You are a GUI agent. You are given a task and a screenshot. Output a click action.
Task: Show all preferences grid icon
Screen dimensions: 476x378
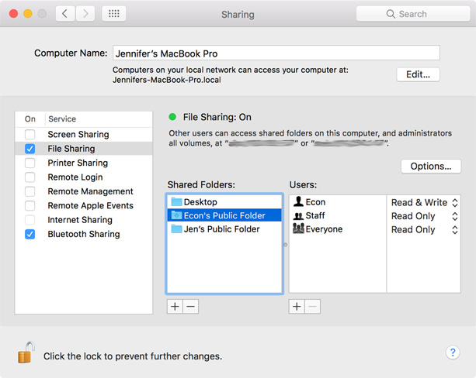tap(114, 14)
